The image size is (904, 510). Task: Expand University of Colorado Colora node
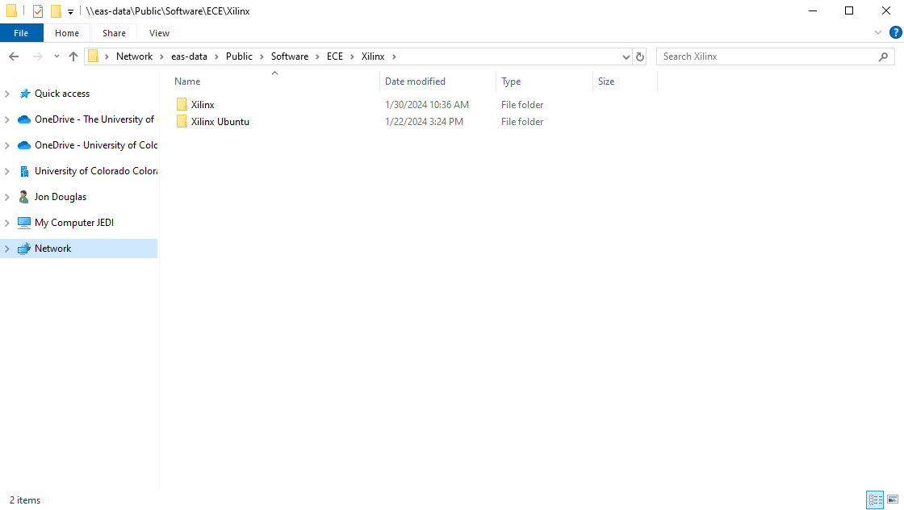click(x=7, y=171)
